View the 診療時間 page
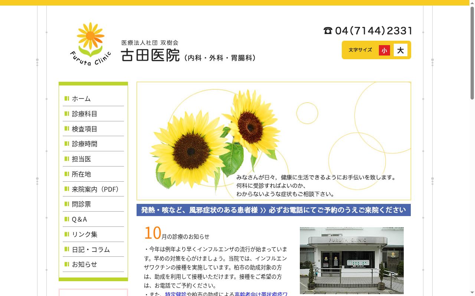 [x=93, y=144]
